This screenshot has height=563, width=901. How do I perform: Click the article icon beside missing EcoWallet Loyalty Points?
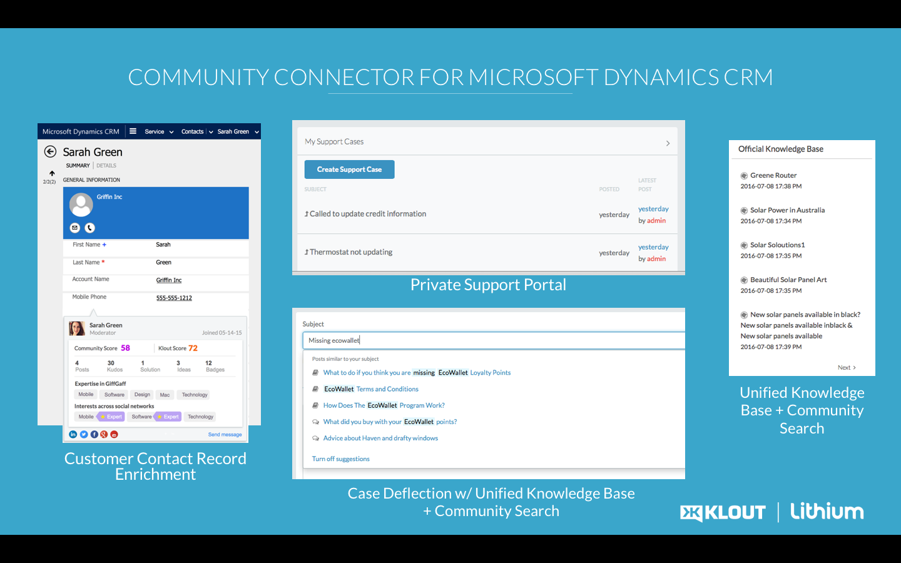coord(315,373)
